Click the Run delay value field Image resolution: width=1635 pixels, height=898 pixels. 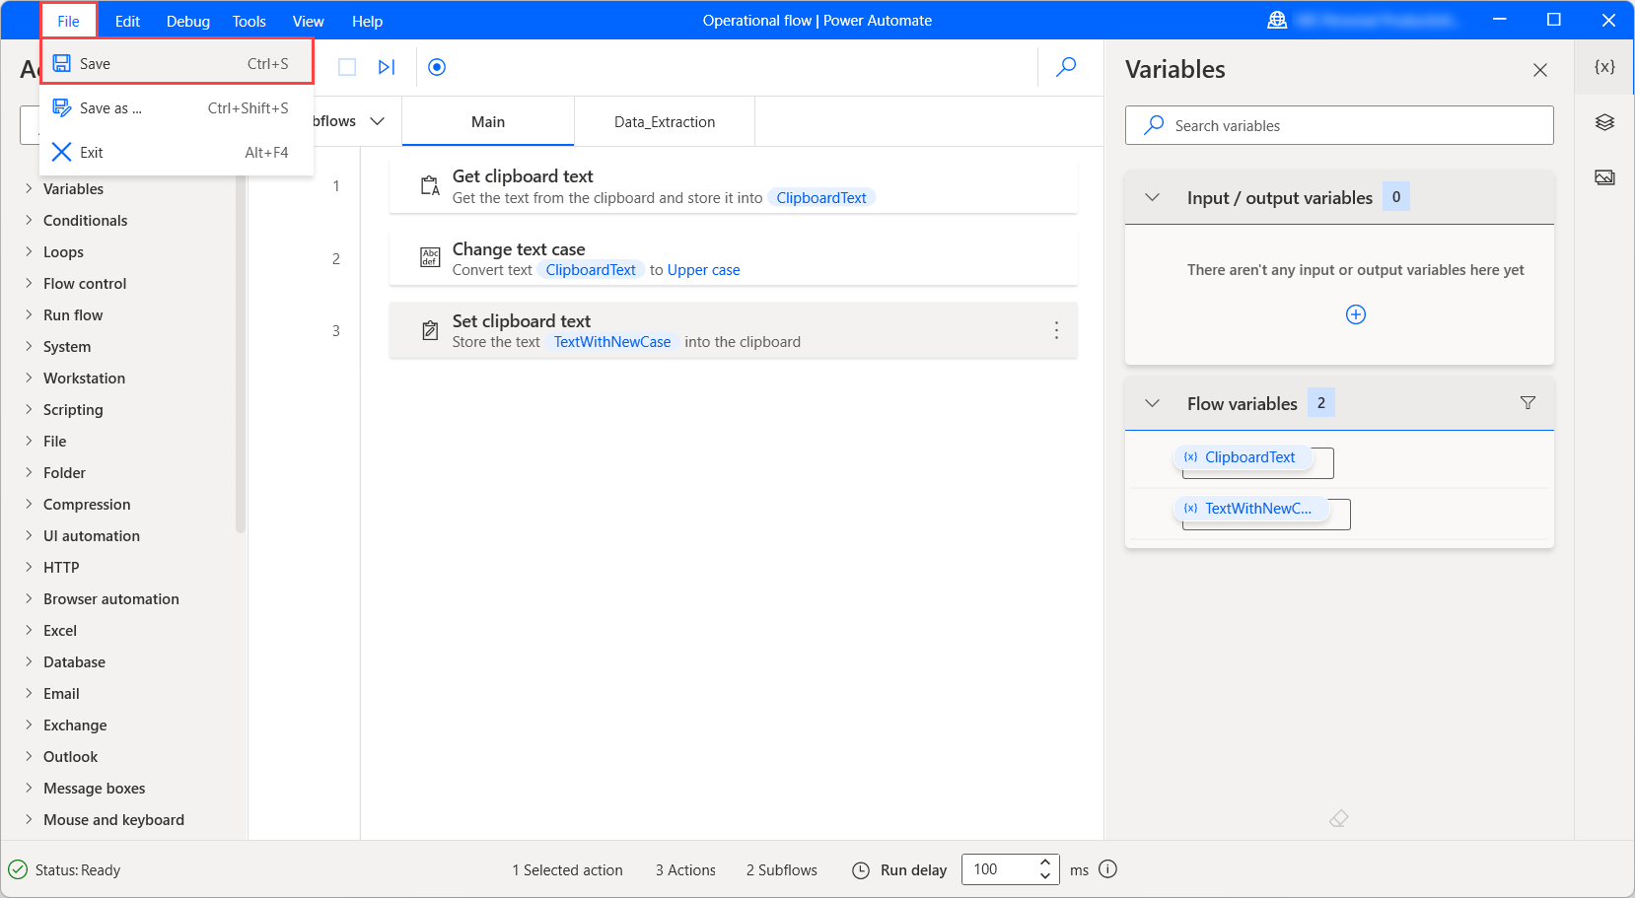[x=998, y=869]
